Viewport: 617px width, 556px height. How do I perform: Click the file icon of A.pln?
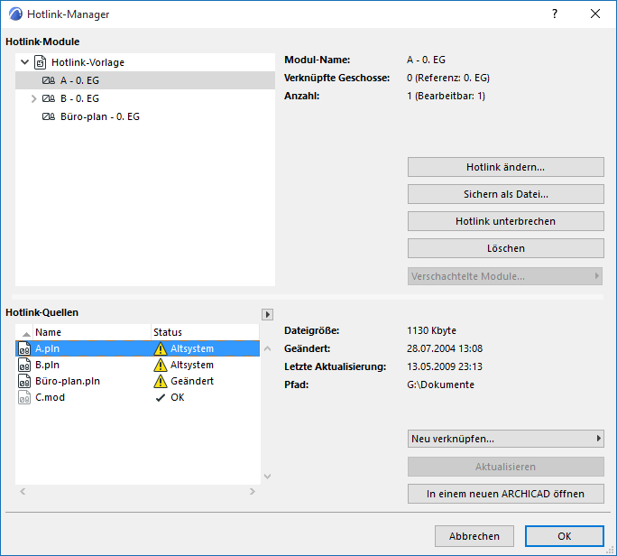(24, 348)
